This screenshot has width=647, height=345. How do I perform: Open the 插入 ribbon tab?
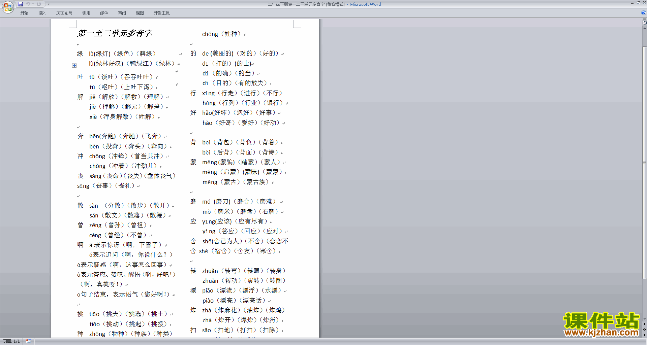tap(42, 13)
